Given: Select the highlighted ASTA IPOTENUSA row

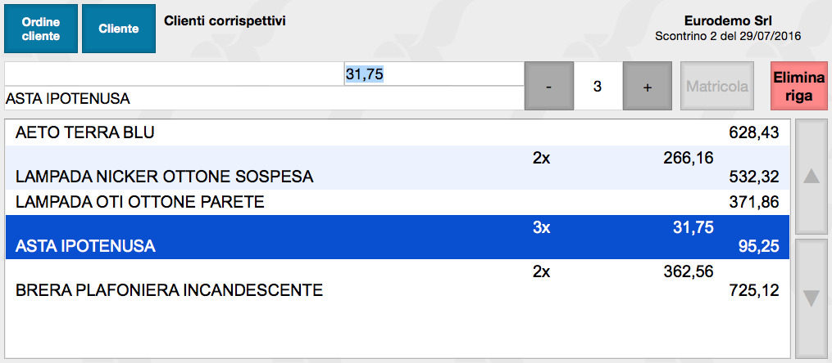Looking at the screenshot, I should pos(397,237).
